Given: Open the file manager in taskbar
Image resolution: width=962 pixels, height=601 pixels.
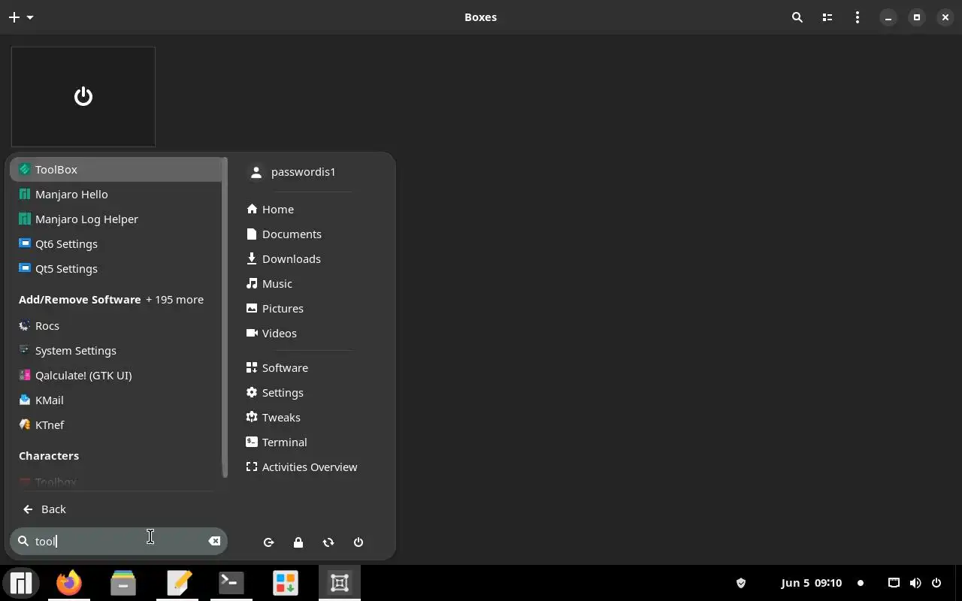Looking at the screenshot, I should point(123,583).
